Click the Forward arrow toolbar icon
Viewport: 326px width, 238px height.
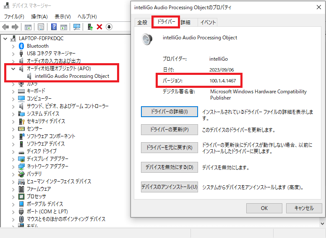coord(15,27)
